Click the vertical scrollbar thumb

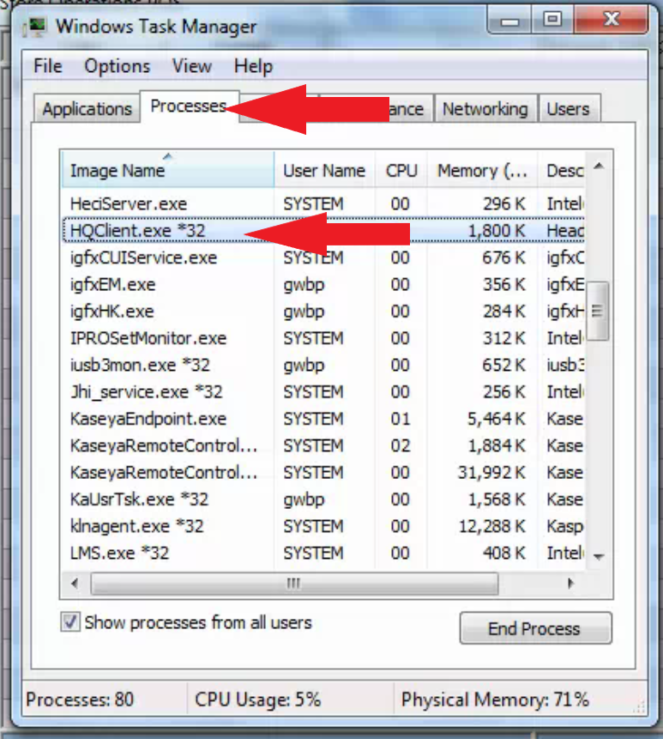pos(599,311)
